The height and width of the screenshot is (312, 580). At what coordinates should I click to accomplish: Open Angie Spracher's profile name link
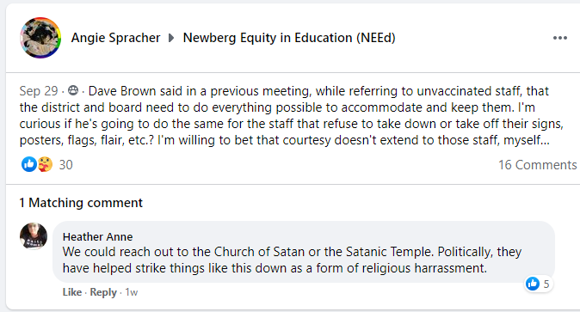click(x=115, y=38)
